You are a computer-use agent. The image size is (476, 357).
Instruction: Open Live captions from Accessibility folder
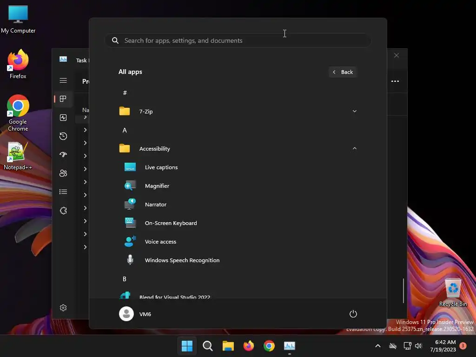(238, 167)
